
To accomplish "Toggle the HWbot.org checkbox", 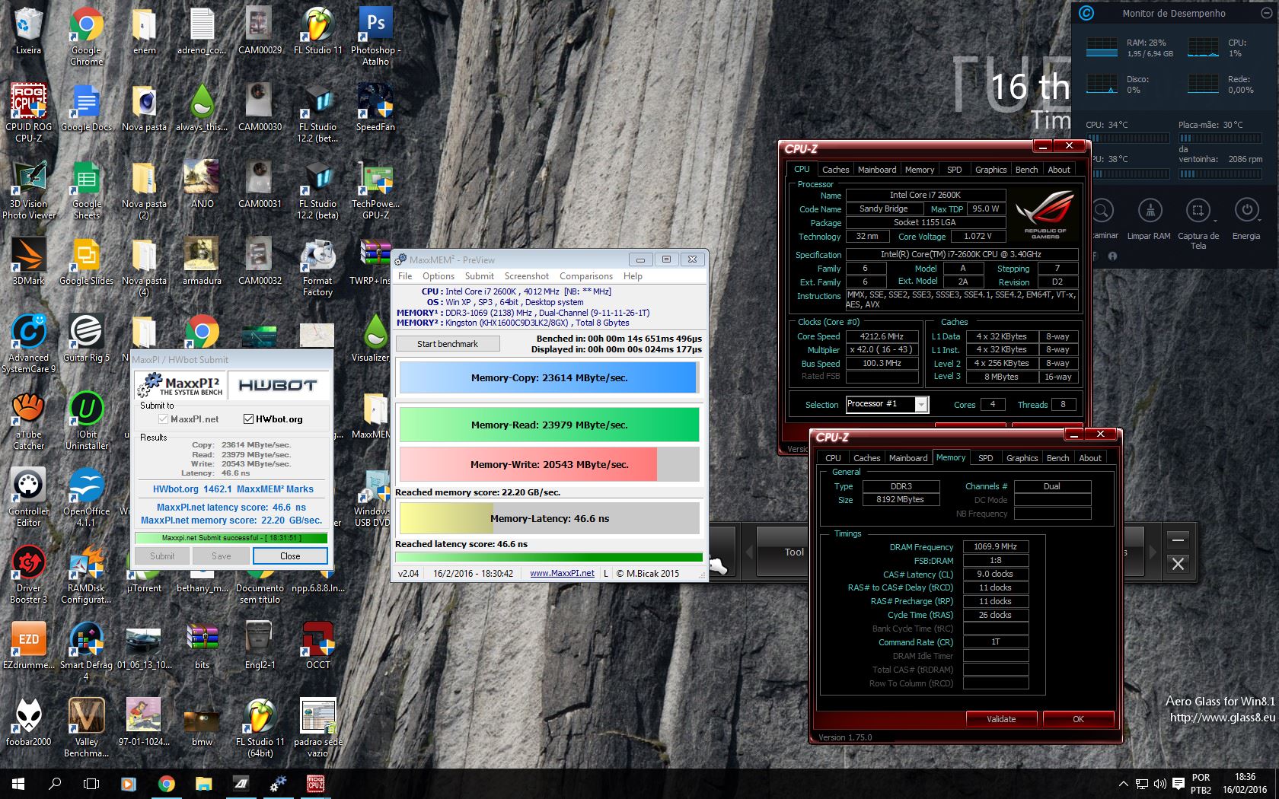I will (x=248, y=419).
